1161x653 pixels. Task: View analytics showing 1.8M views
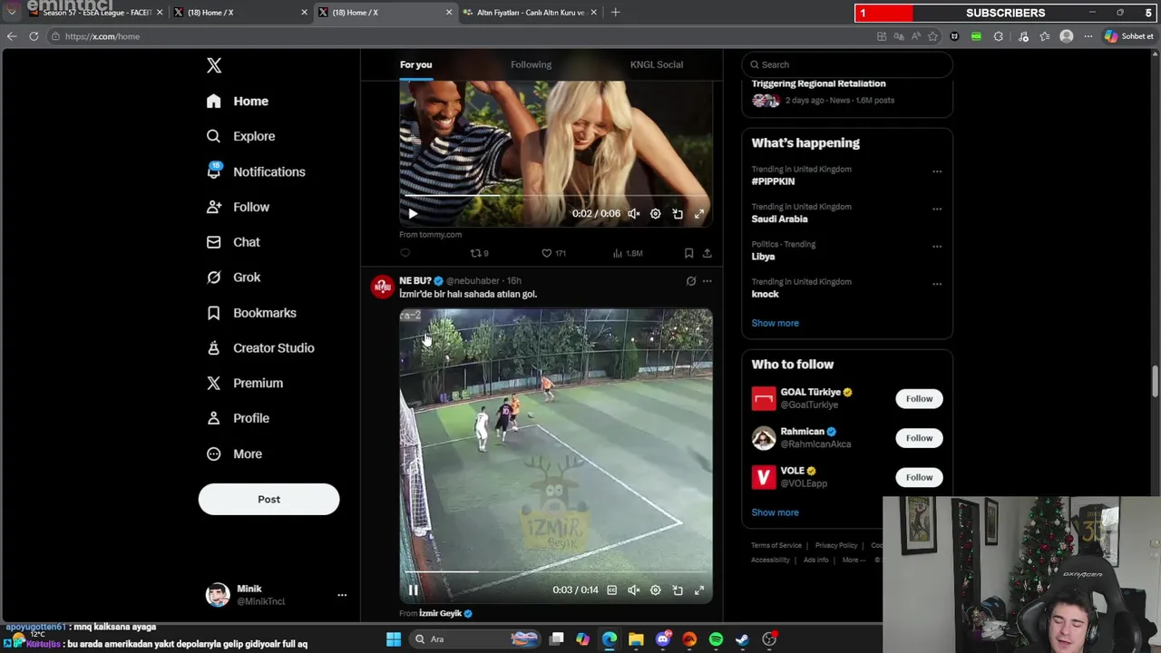pos(628,253)
